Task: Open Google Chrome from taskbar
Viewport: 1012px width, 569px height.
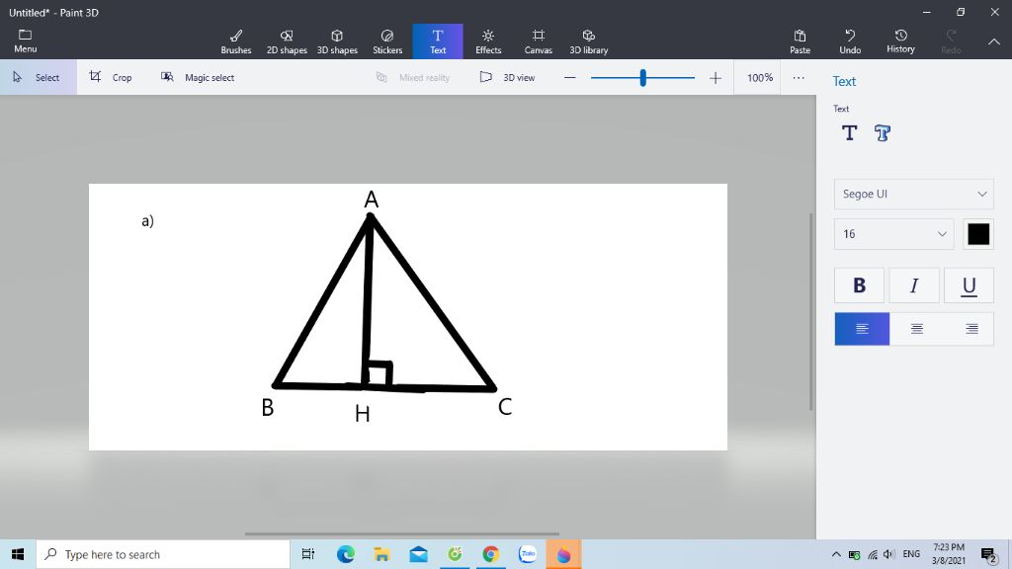Action: pyautogui.click(x=490, y=554)
